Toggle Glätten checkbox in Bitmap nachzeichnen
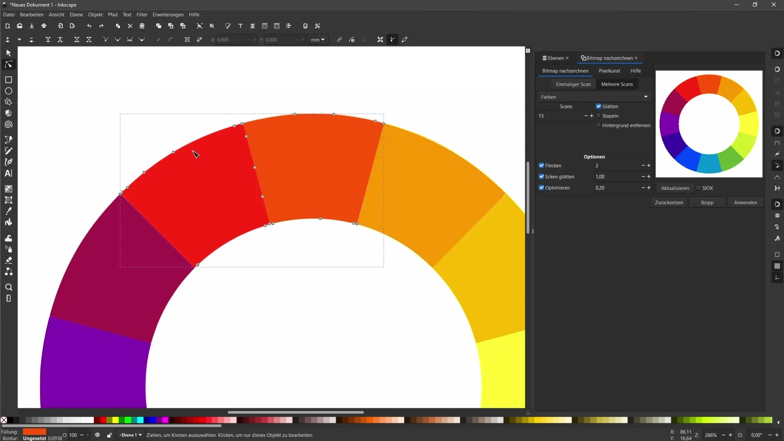This screenshot has height=441, width=784. coord(599,106)
